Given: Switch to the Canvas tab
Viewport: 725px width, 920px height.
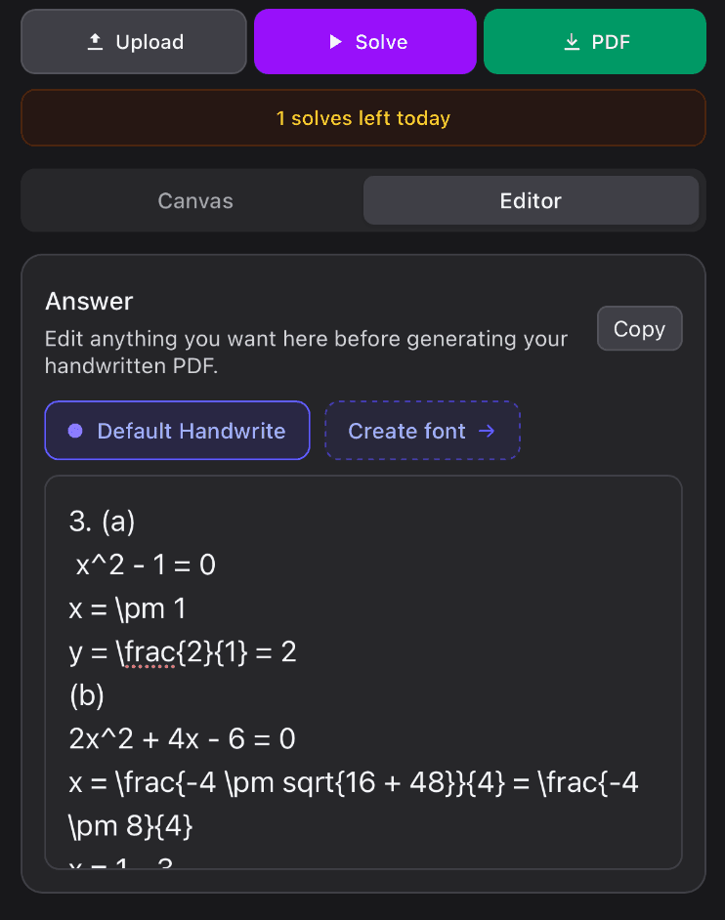Looking at the screenshot, I should (195, 201).
